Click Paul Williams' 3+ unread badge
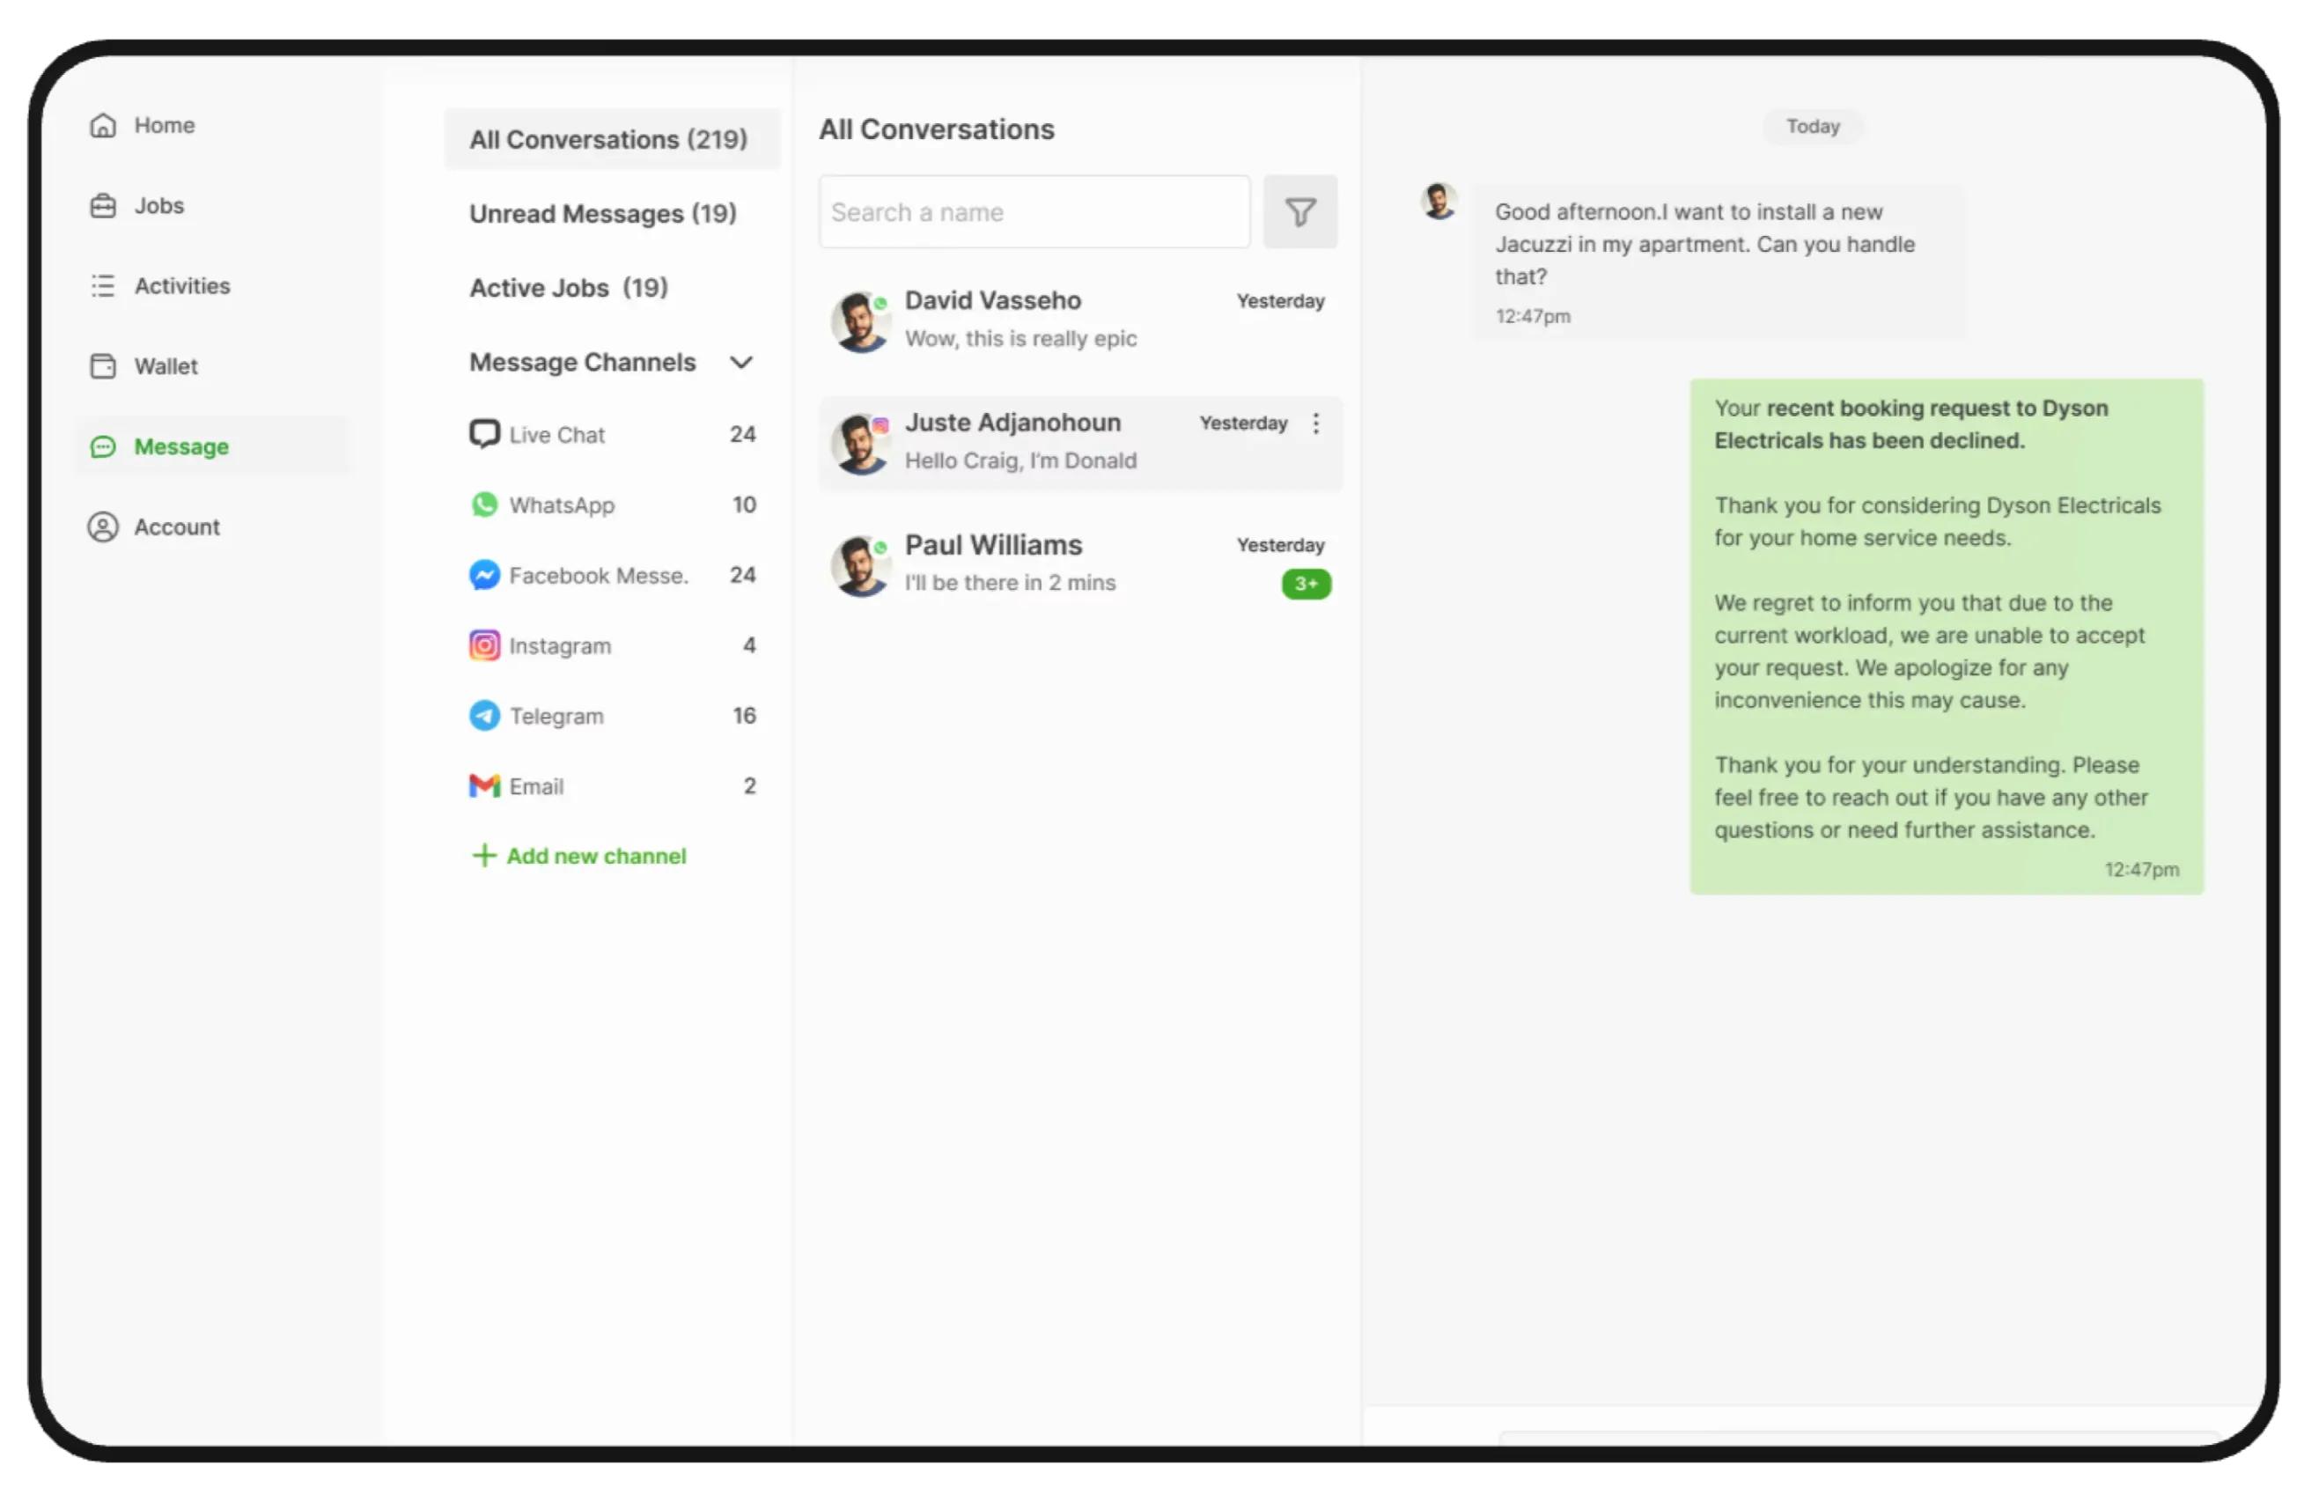Image resolution: width=2304 pixels, height=1502 pixels. coord(1305,585)
